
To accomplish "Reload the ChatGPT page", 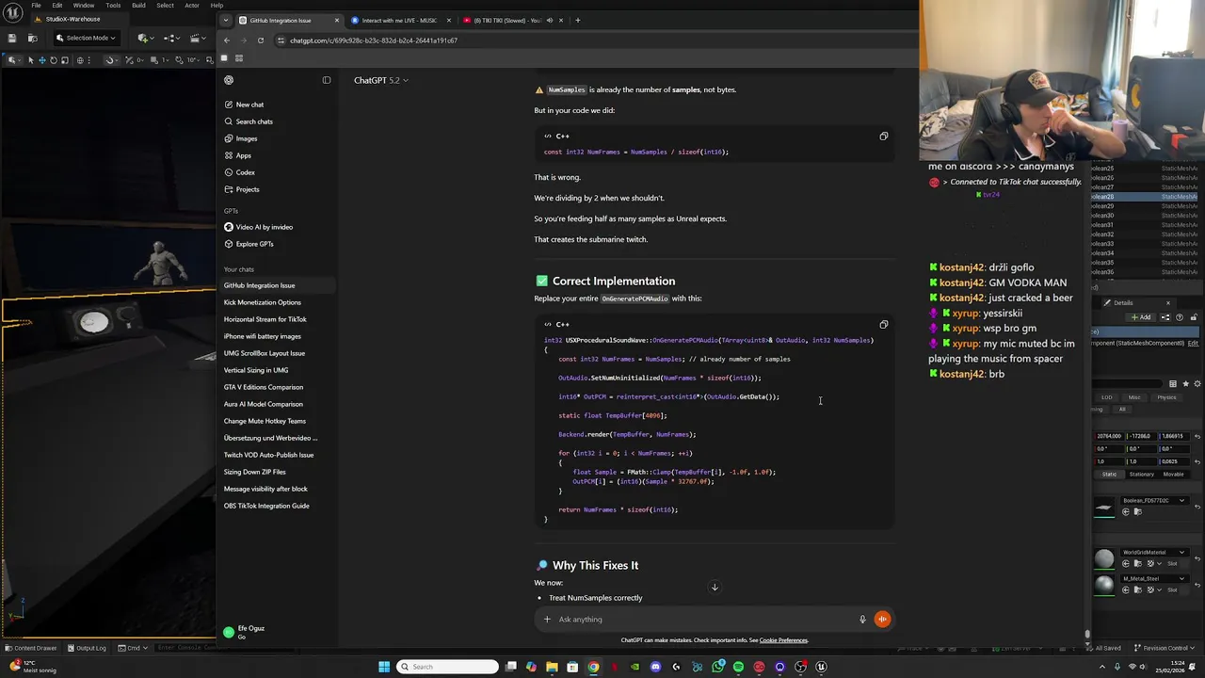I will 261,40.
